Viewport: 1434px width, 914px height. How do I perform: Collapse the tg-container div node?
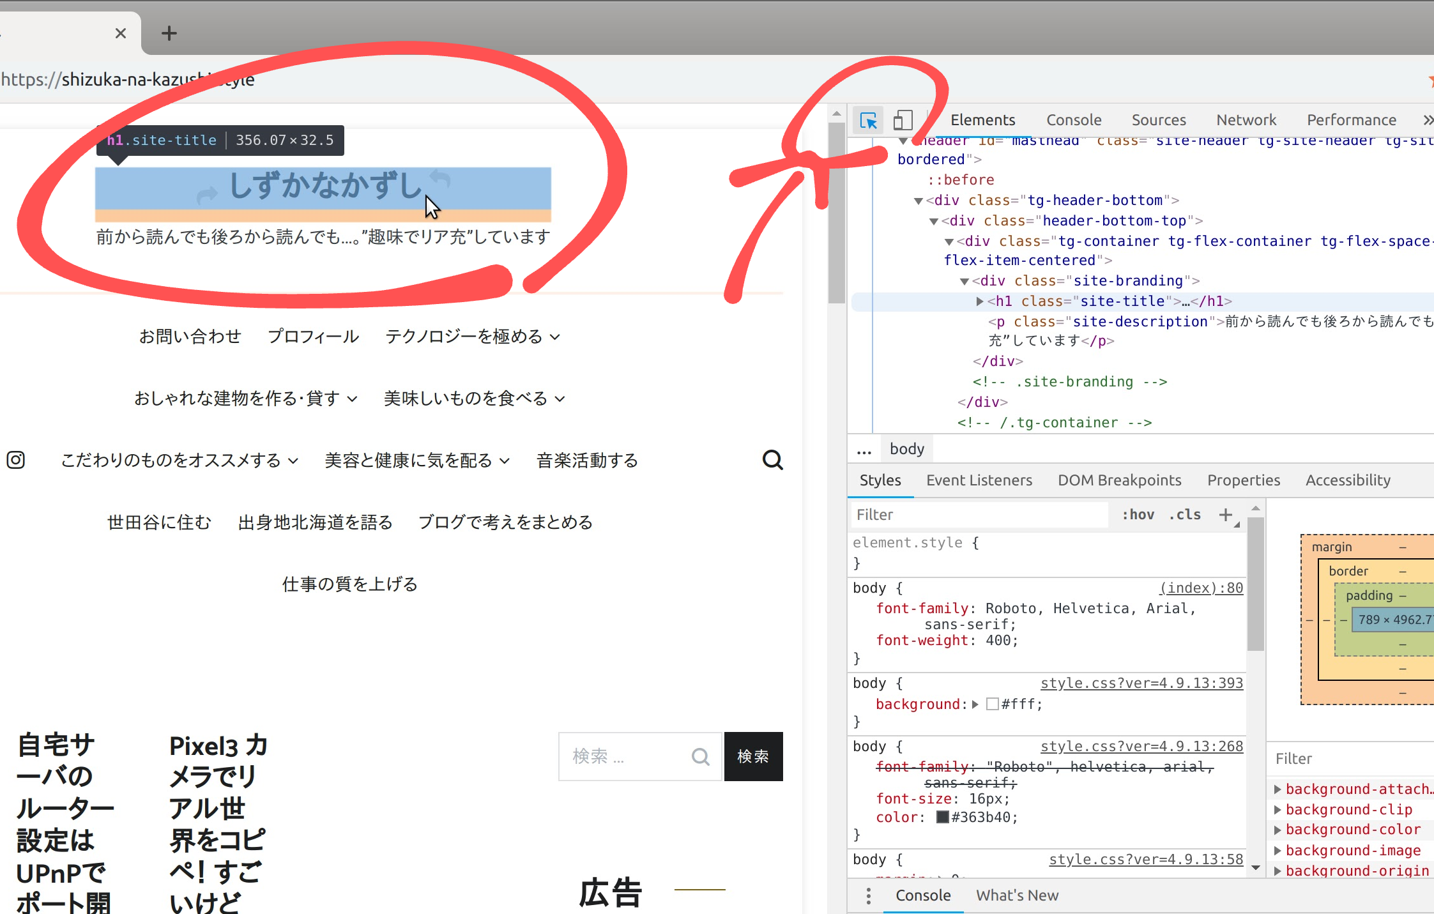(949, 241)
